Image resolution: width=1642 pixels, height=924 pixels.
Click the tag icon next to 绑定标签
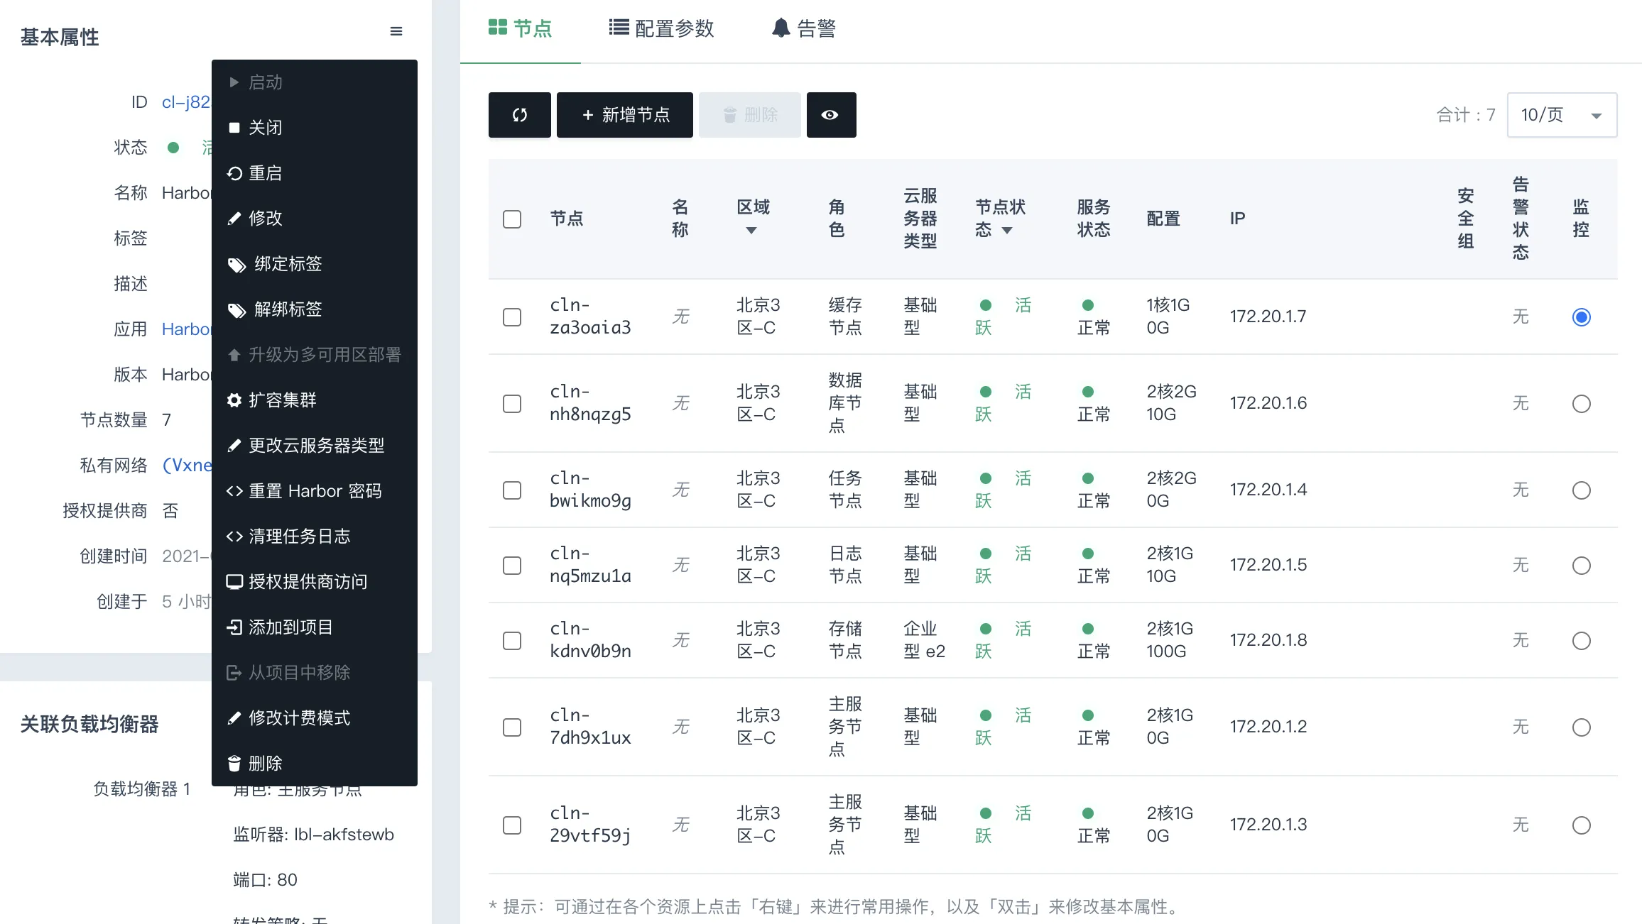[x=236, y=265]
